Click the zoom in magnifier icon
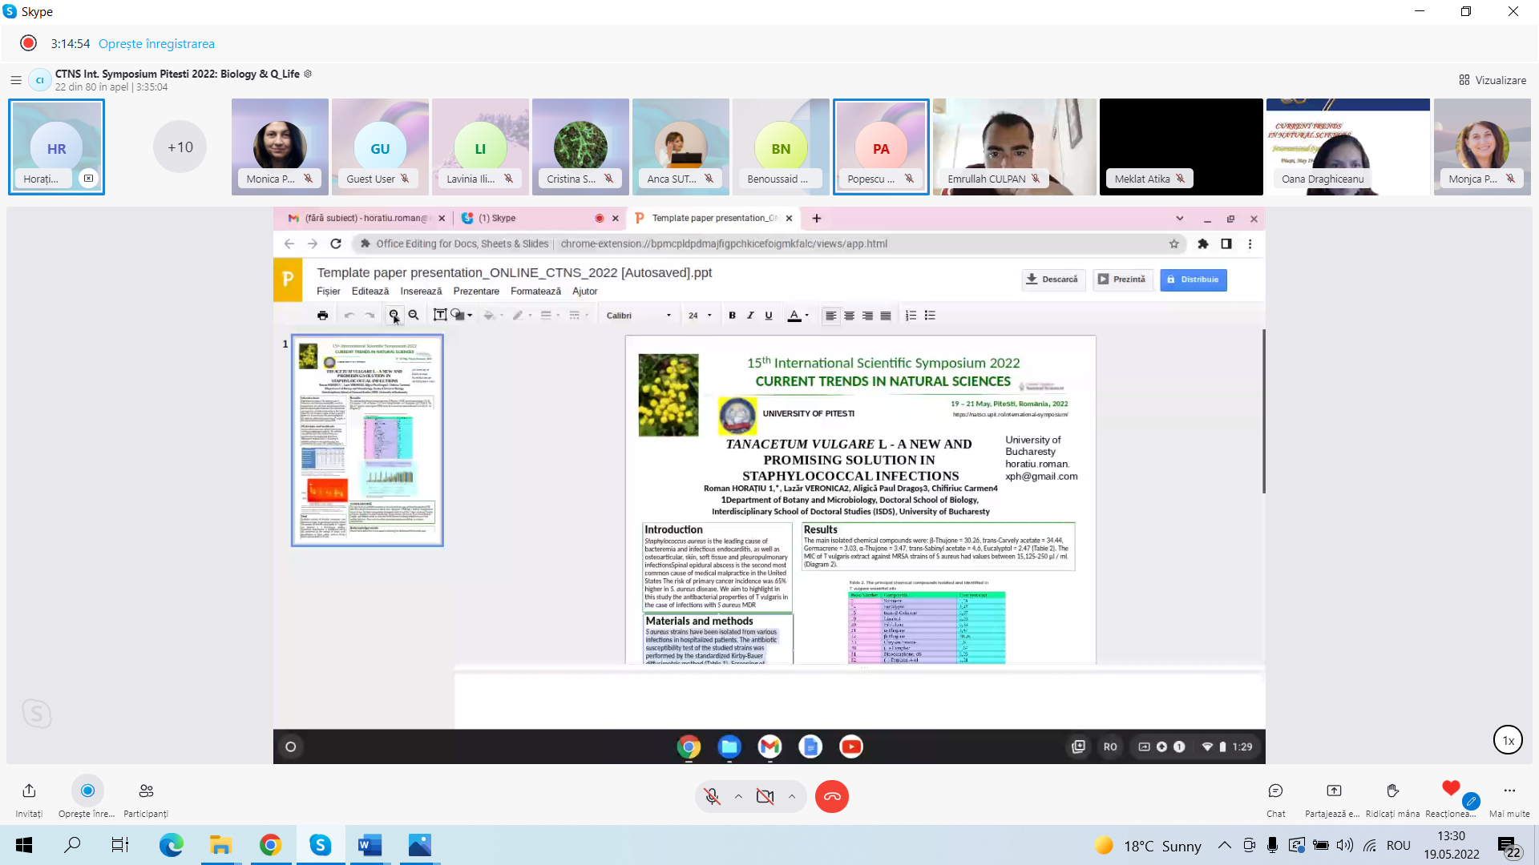Image resolution: width=1539 pixels, height=865 pixels. [x=394, y=316]
